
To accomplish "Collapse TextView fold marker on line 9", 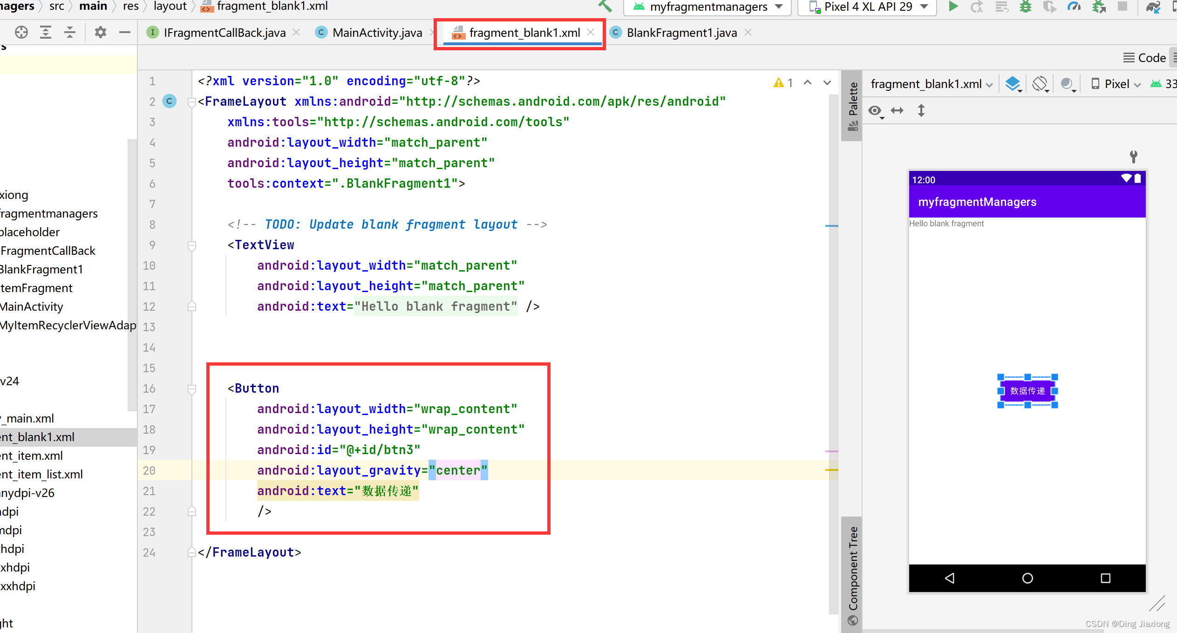I will tap(191, 245).
